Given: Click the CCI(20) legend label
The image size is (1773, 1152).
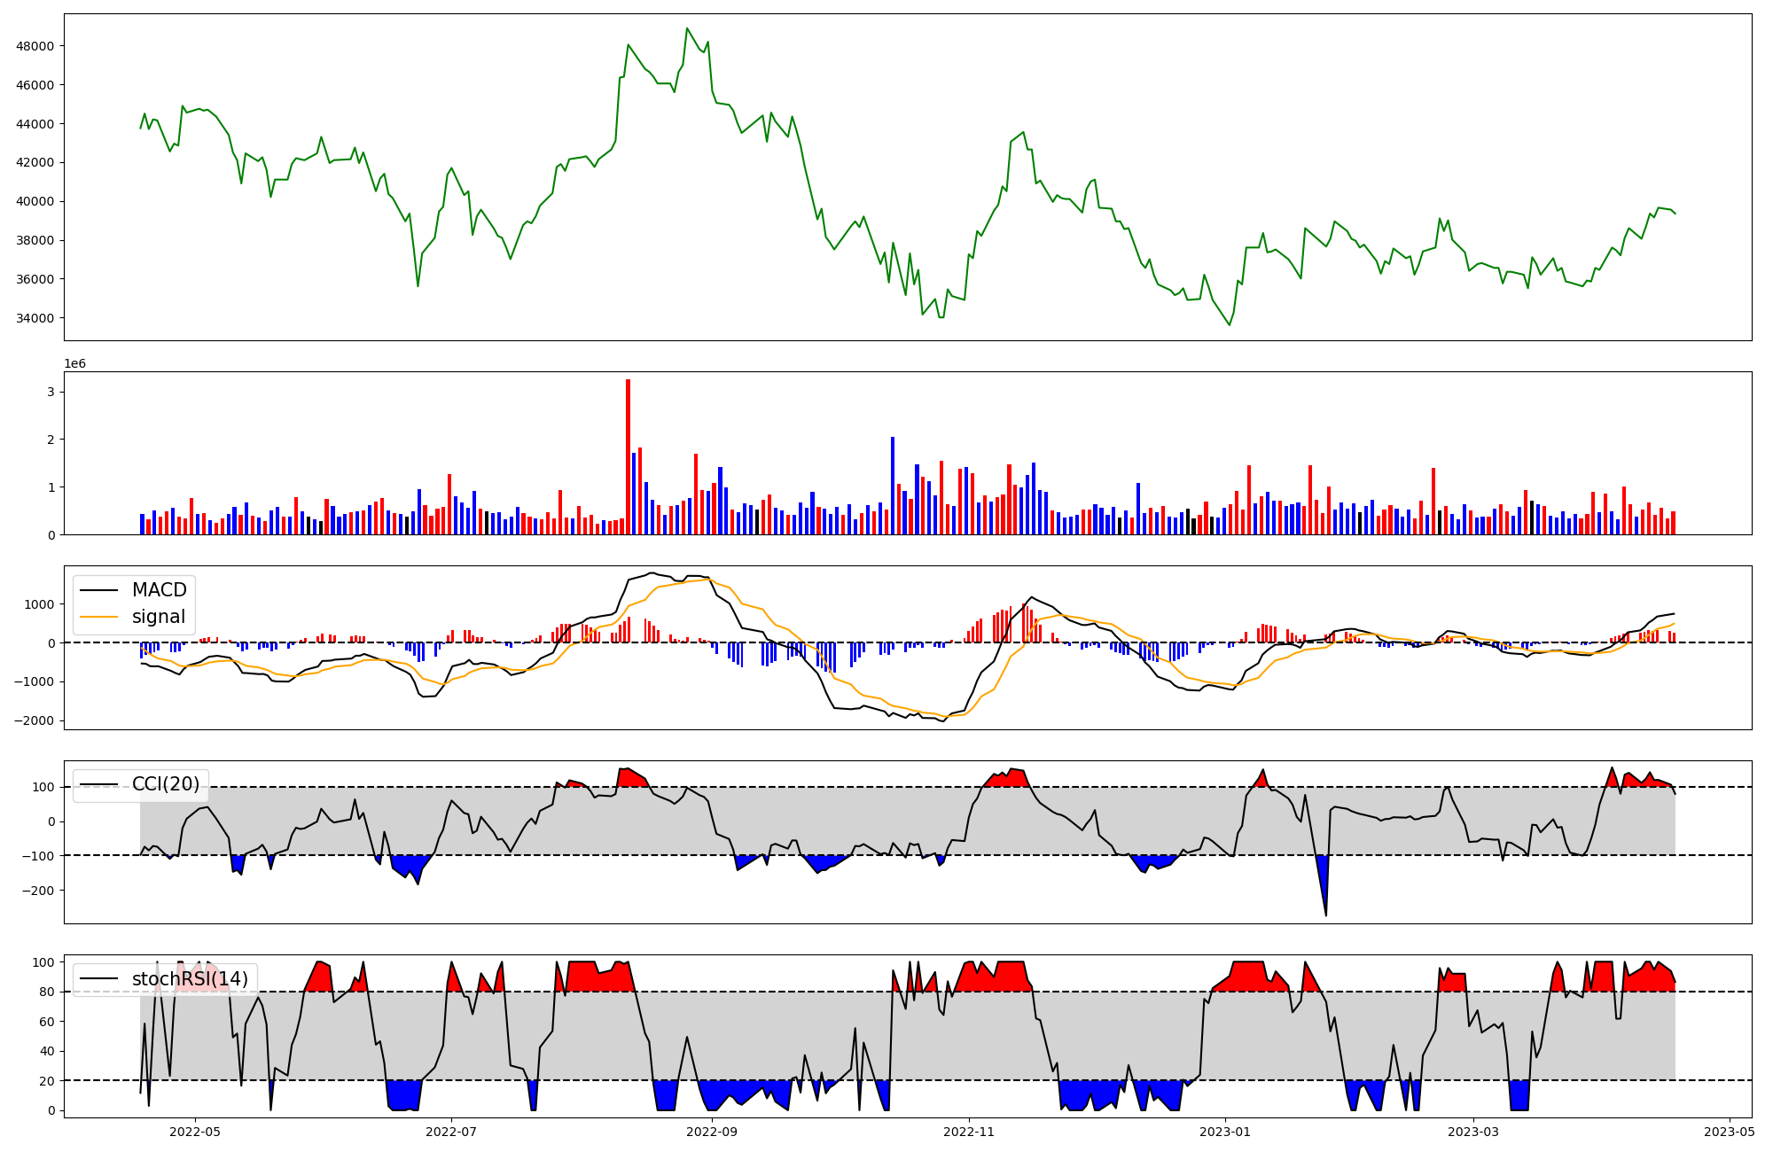Looking at the screenshot, I should click(x=165, y=784).
